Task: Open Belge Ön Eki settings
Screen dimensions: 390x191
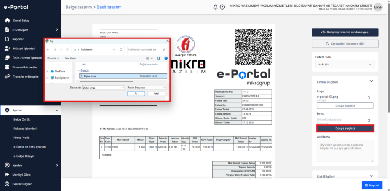Action: [21, 119]
